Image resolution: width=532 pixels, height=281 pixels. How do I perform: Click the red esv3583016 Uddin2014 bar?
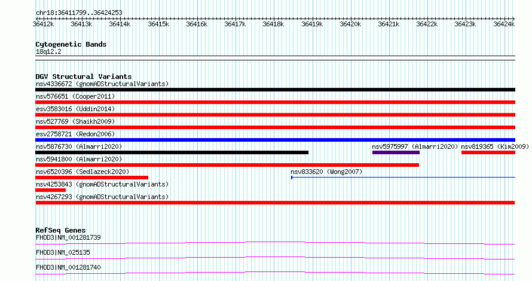pos(275,115)
